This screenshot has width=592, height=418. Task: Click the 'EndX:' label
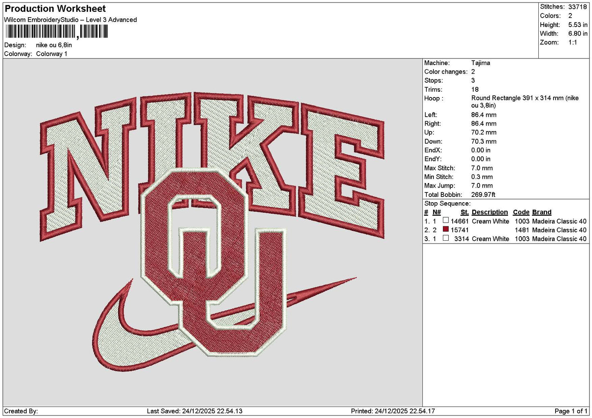pos(433,150)
